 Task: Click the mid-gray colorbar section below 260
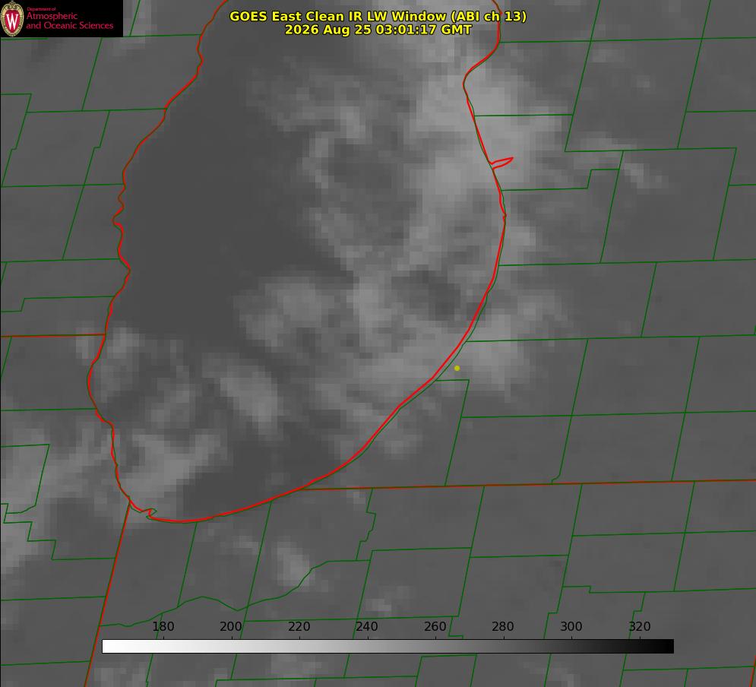point(435,646)
